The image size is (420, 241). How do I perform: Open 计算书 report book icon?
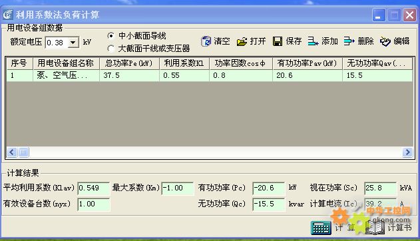[375, 228]
